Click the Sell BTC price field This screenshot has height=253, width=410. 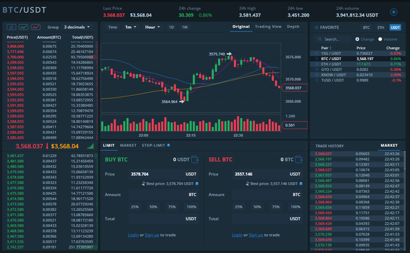(x=268, y=174)
